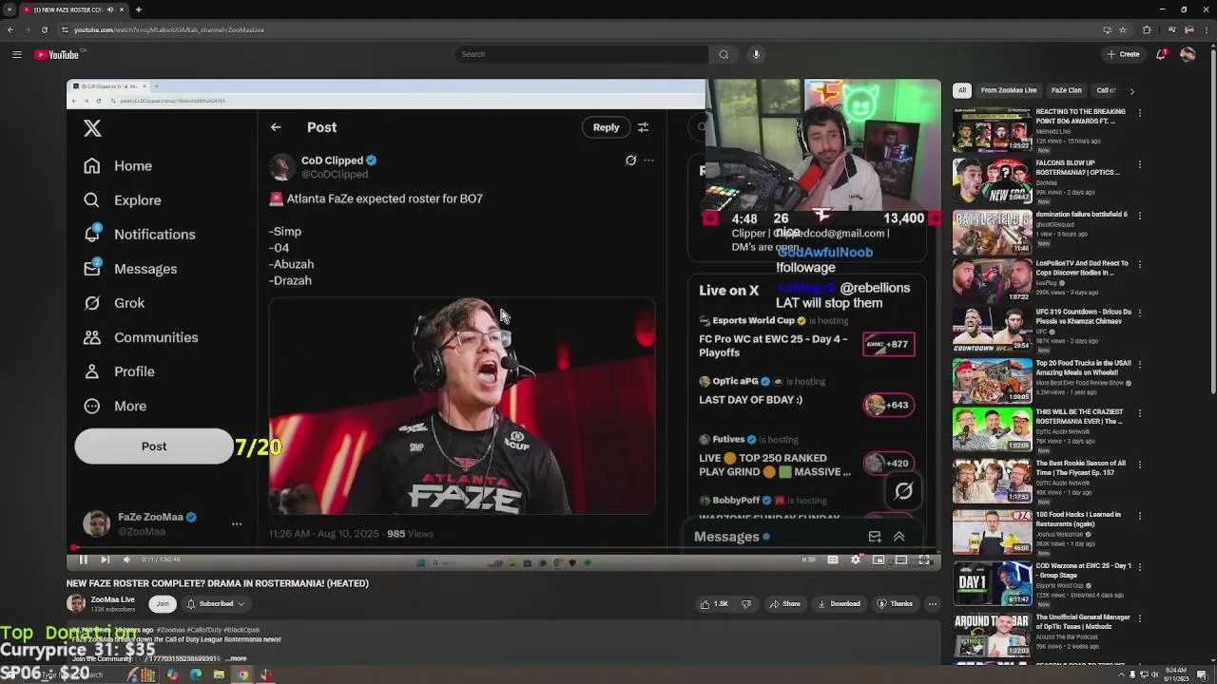The image size is (1217, 684).
Task: Like the video with 1.5K likes
Action: click(715, 604)
